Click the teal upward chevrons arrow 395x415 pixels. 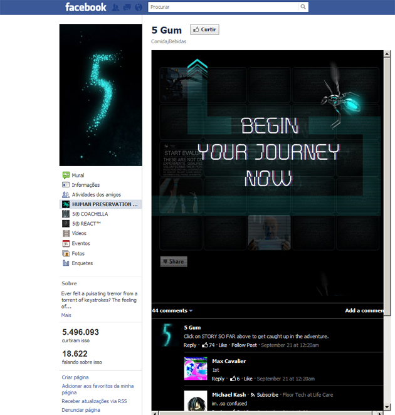197,68
